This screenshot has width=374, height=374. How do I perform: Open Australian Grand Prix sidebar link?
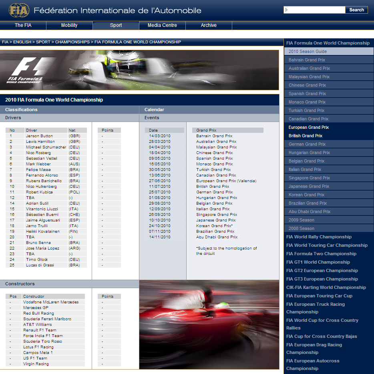pyautogui.click(x=329, y=68)
